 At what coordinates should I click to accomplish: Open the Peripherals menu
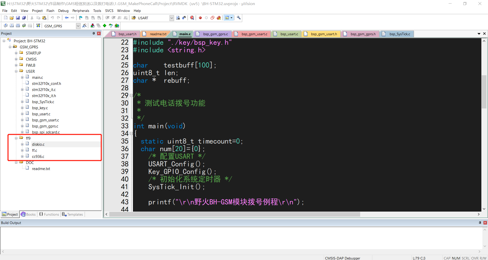(81, 11)
